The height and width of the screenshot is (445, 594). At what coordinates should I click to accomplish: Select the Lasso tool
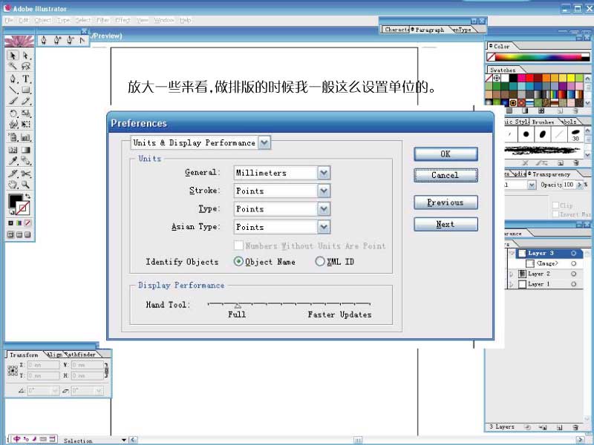click(x=25, y=67)
